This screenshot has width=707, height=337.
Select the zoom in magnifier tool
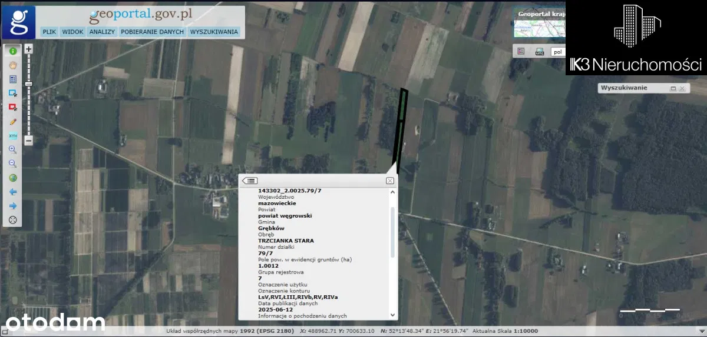pos(12,150)
